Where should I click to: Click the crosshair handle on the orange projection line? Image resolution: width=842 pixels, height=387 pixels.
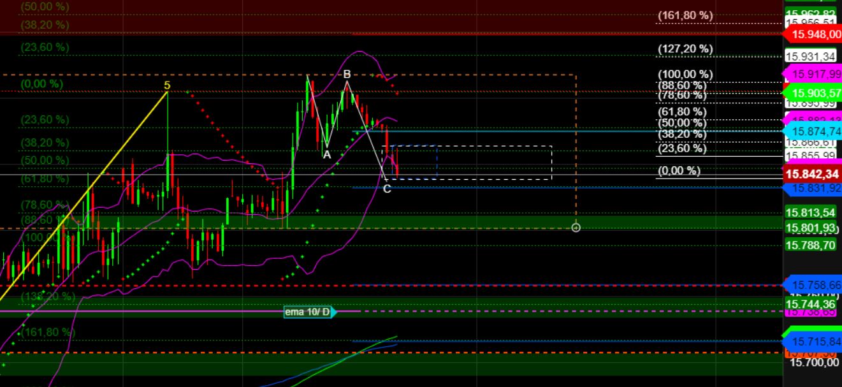point(576,228)
